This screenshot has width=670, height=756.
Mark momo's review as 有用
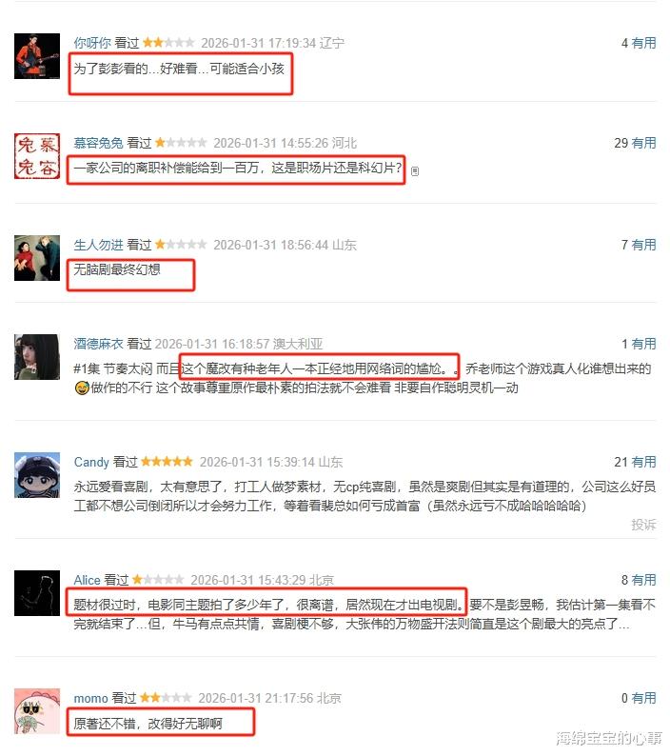[643, 698]
